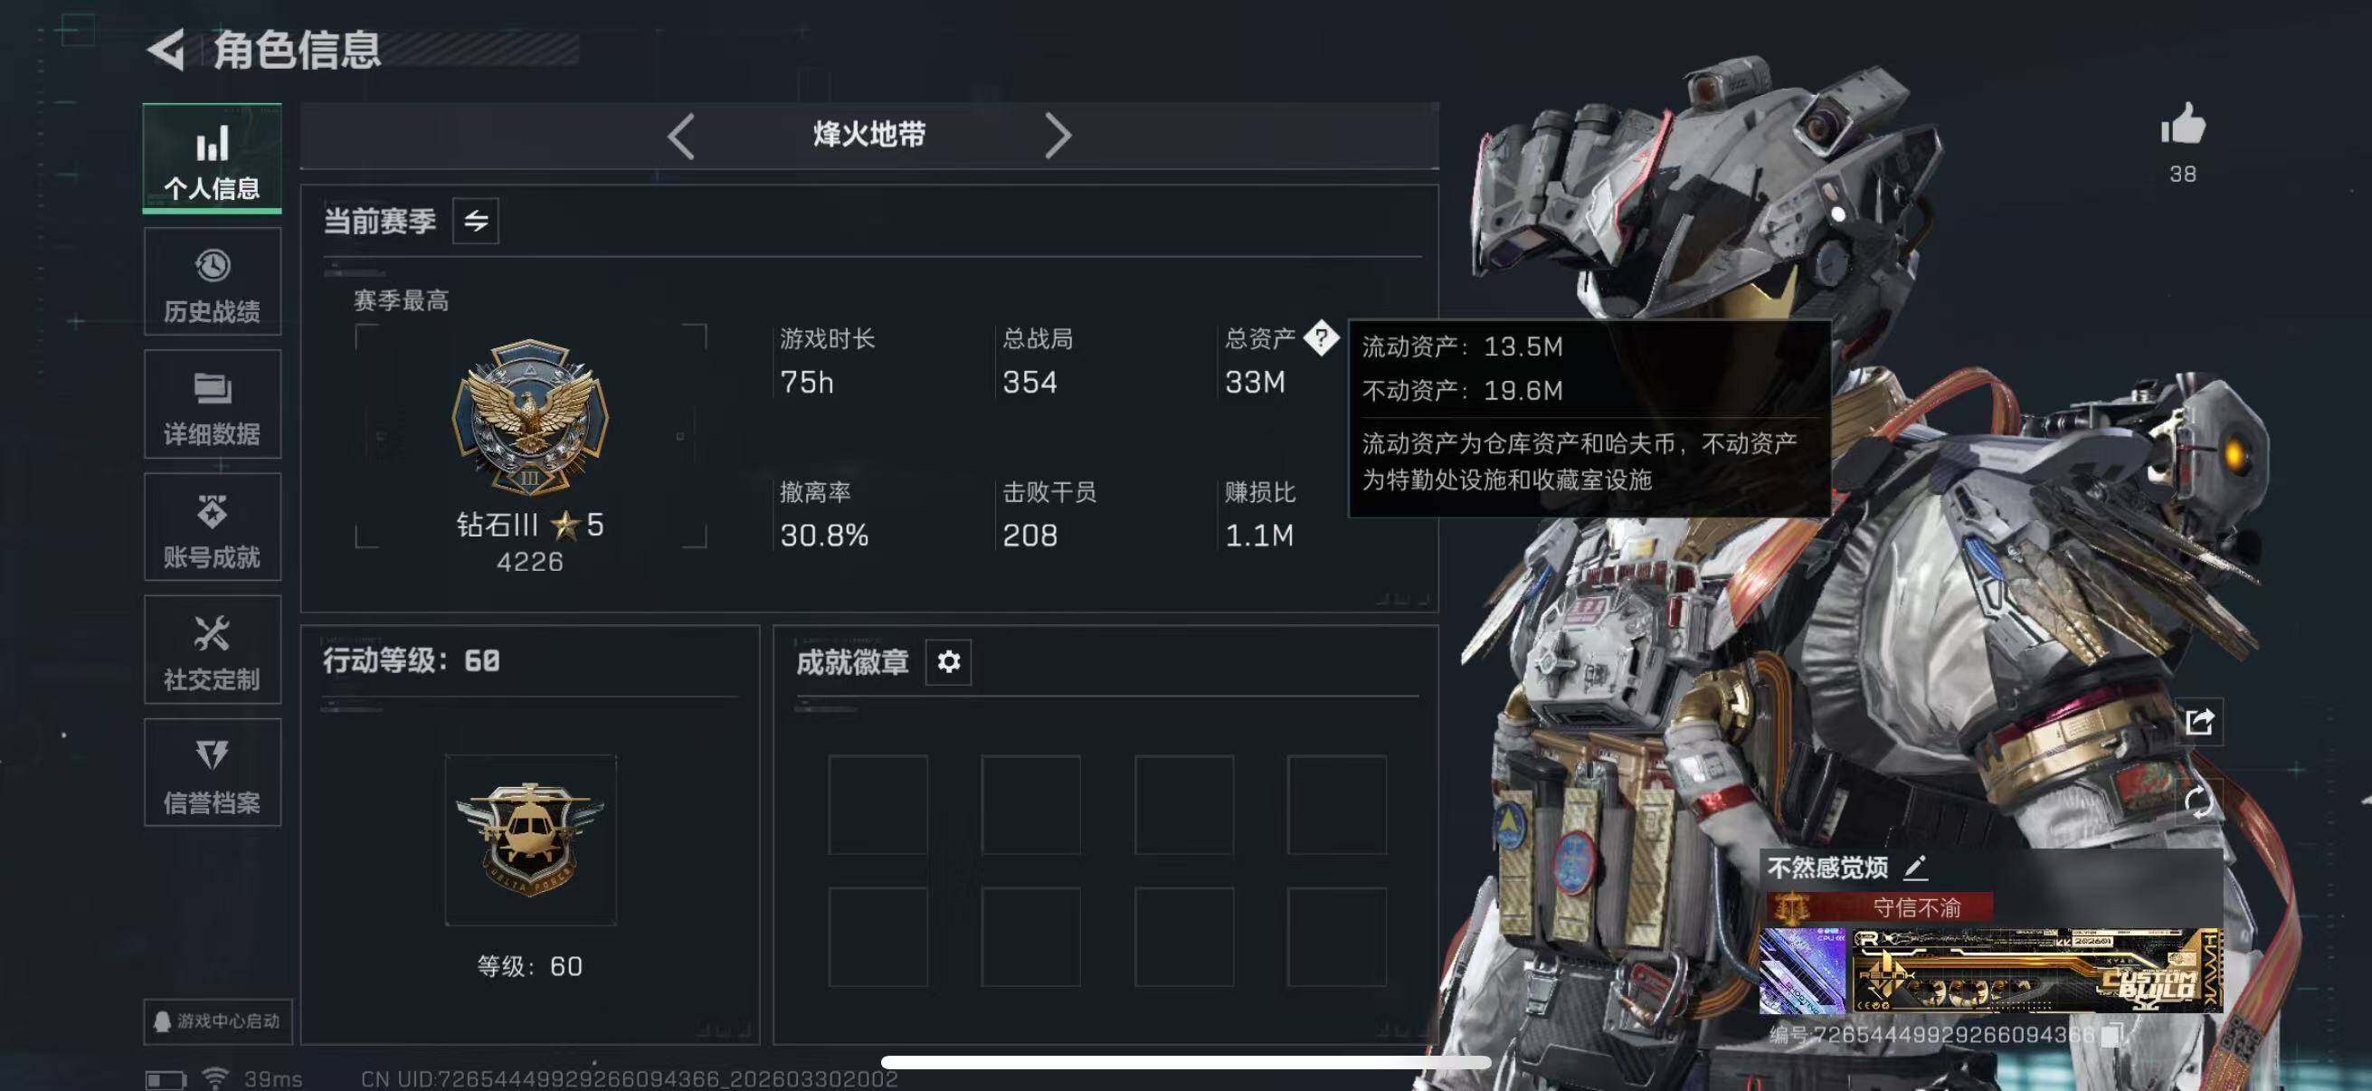Open the 烽火地带 mode selector
This screenshot has width=2372, height=1091.
click(x=869, y=136)
